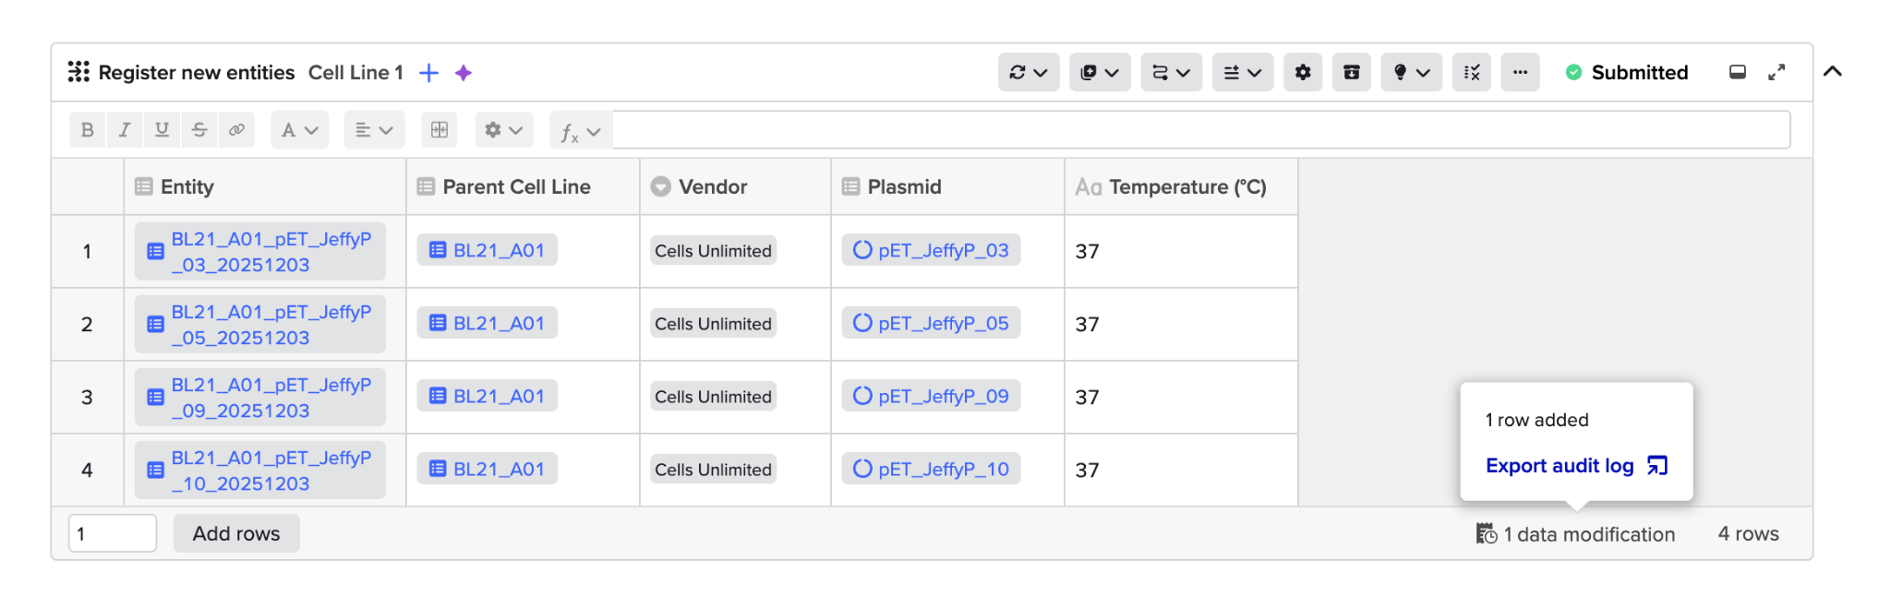The image size is (1891, 608).
Task: Click the archive box icon
Action: click(x=1351, y=72)
